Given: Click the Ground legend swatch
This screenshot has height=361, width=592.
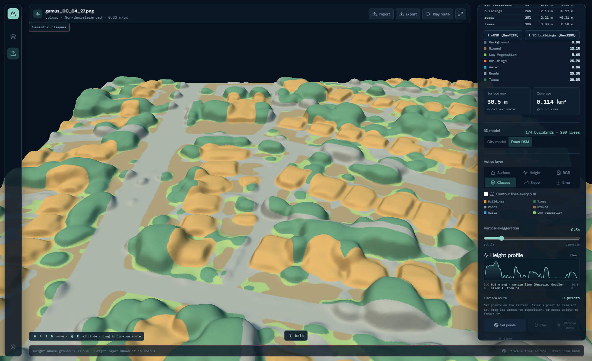Looking at the screenshot, I should [534, 207].
